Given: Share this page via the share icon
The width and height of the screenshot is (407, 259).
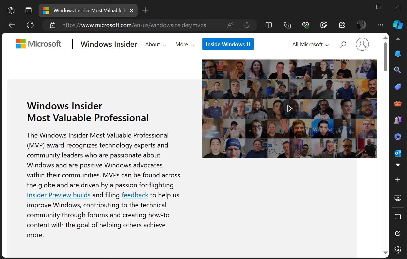Looking at the screenshot, I should (x=342, y=25).
